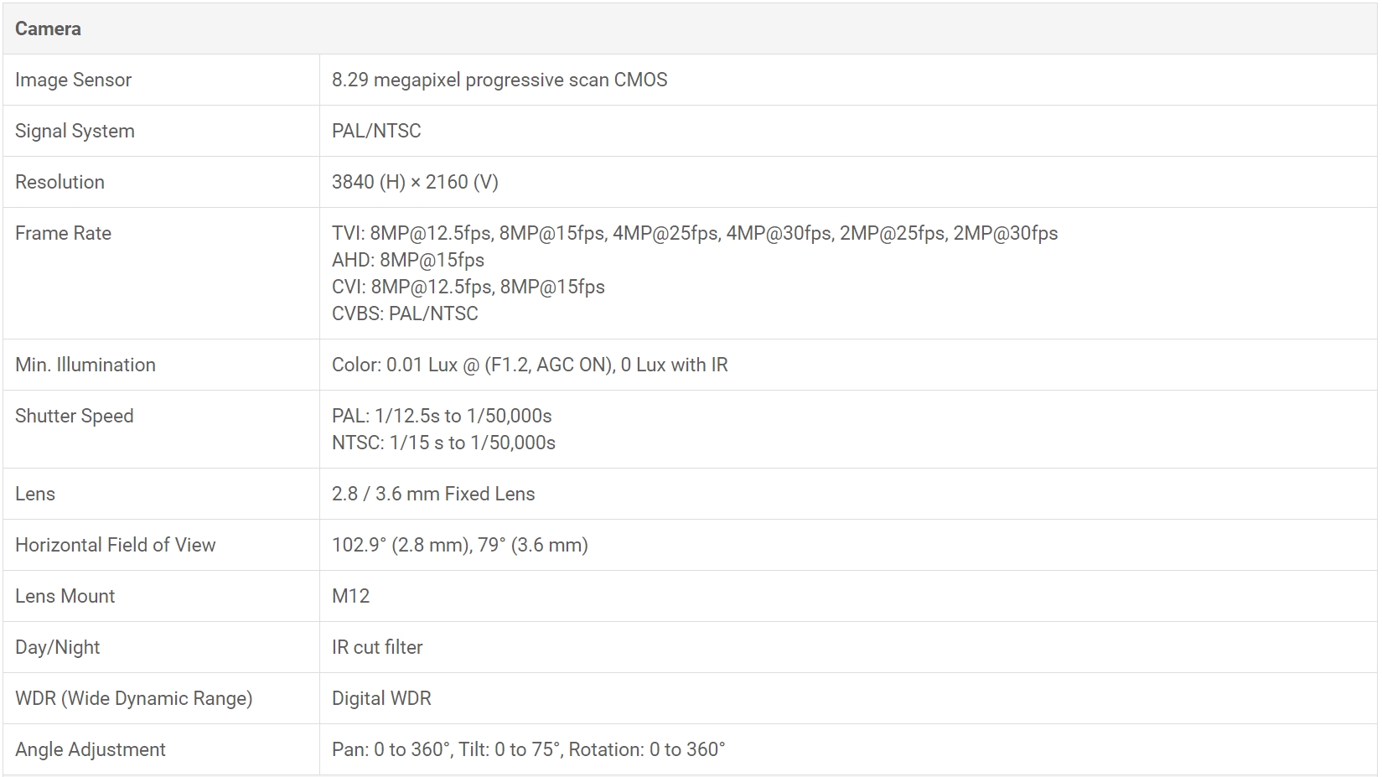This screenshot has width=1382, height=777.
Task: Select the 2.8 / 3.6 mm Fixed Lens value
Action: [432, 494]
